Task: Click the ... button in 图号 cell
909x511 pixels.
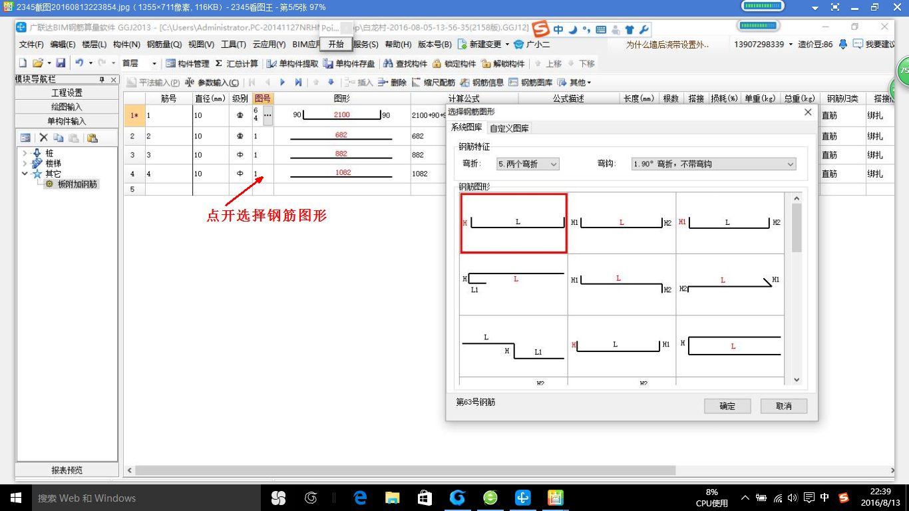Action: (268, 116)
